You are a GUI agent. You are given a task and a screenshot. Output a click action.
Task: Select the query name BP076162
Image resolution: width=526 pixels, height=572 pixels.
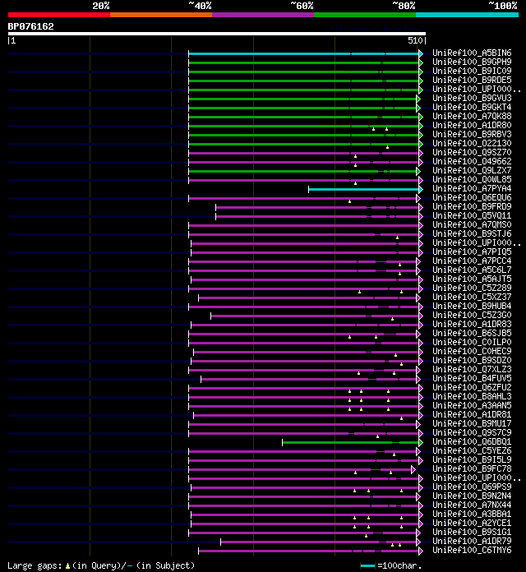point(30,26)
